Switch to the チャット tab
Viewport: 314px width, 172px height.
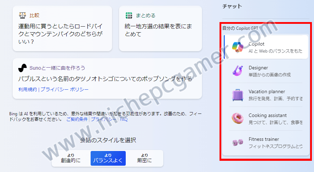click(232, 6)
